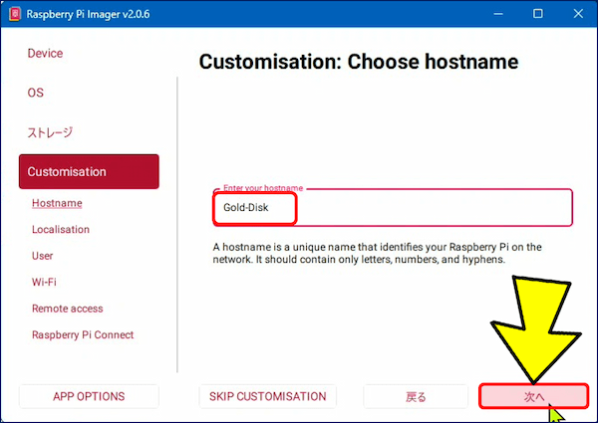Jump to the User settings sub-item

tap(43, 256)
